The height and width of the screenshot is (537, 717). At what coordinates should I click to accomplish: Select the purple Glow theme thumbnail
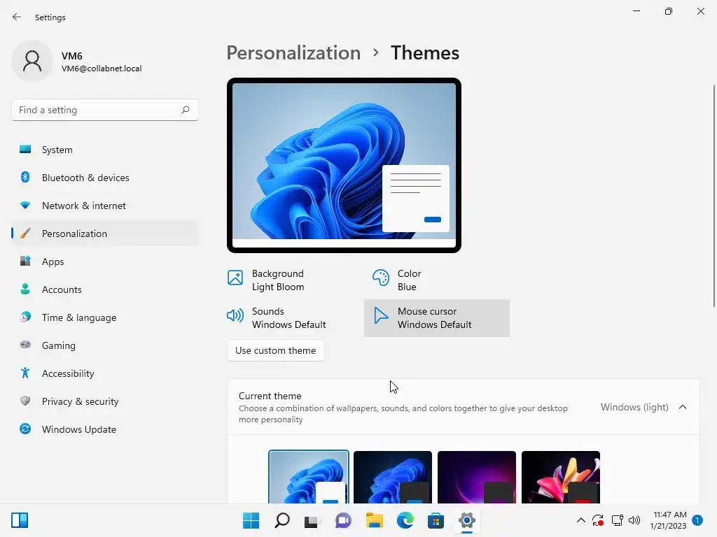(x=477, y=477)
